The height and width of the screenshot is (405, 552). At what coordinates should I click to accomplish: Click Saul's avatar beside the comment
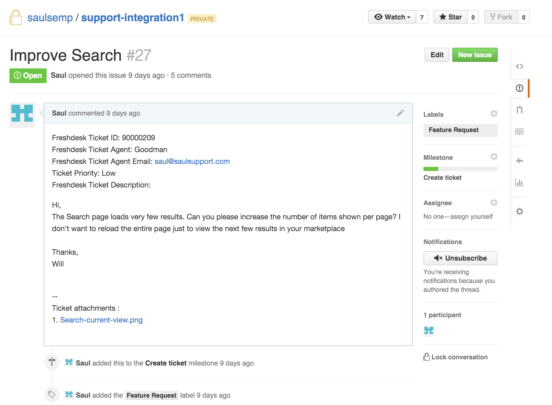click(22, 115)
